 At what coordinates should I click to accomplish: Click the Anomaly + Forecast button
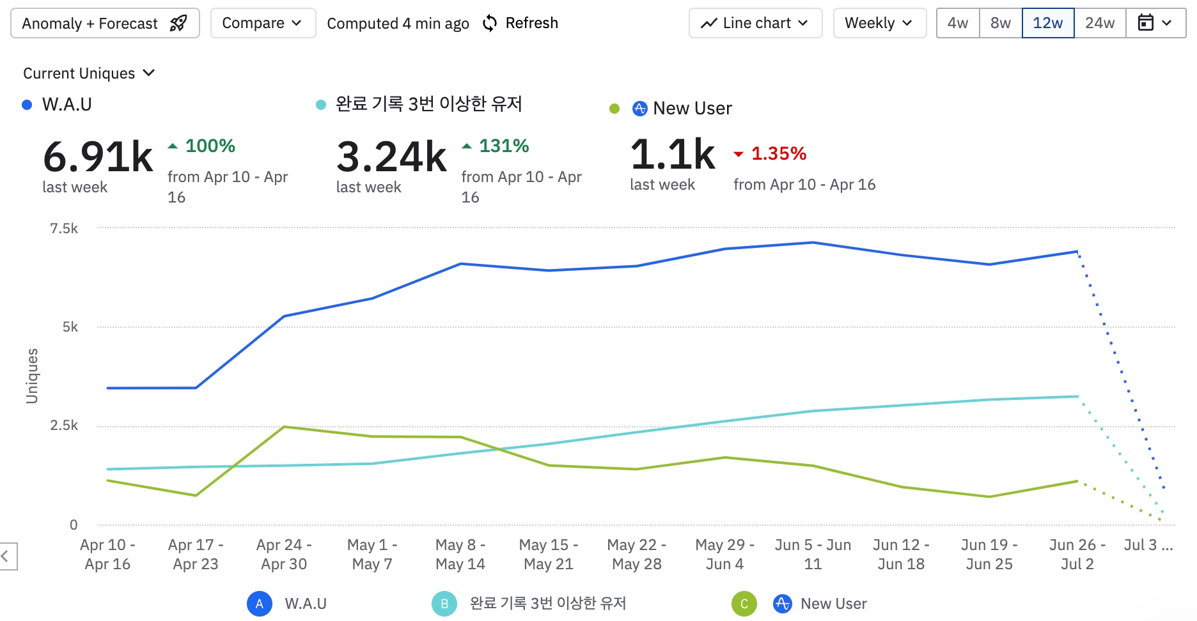(x=105, y=23)
